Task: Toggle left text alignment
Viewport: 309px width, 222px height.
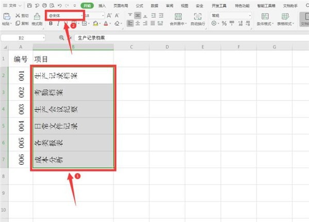Action: (129, 23)
